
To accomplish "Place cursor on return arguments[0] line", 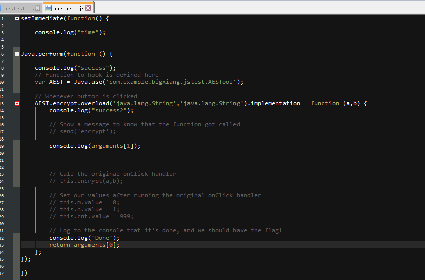I will click(84, 245).
